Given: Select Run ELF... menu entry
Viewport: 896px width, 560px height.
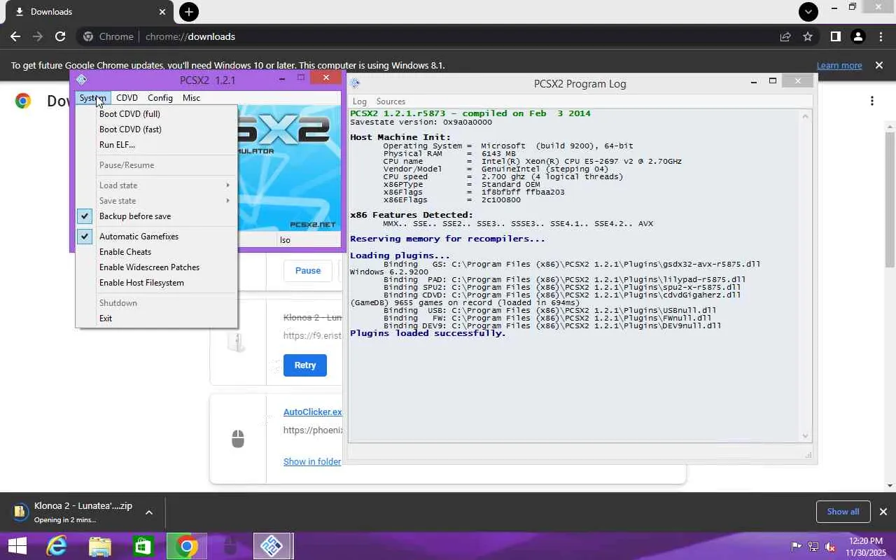Looking at the screenshot, I should (157, 145).
